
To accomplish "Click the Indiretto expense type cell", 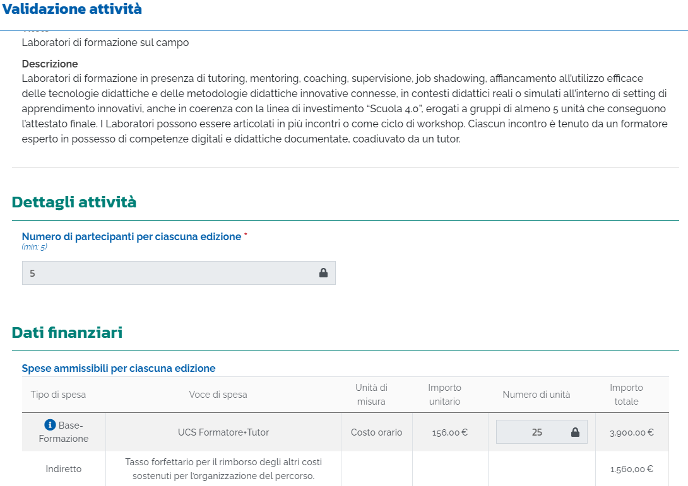I will click(x=64, y=469).
